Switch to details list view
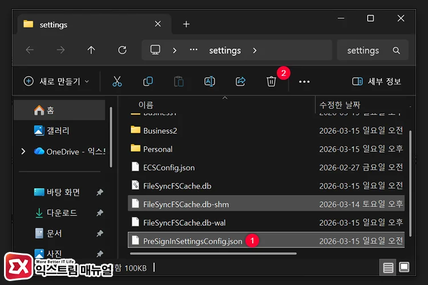Screen dimensions: 428x285 [388, 267]
